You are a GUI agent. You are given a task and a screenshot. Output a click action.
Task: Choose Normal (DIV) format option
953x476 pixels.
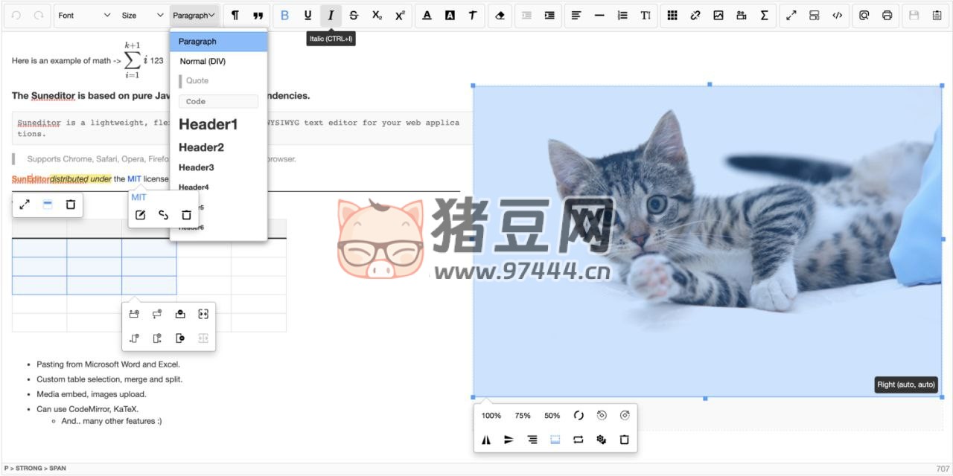coord(203,61)
